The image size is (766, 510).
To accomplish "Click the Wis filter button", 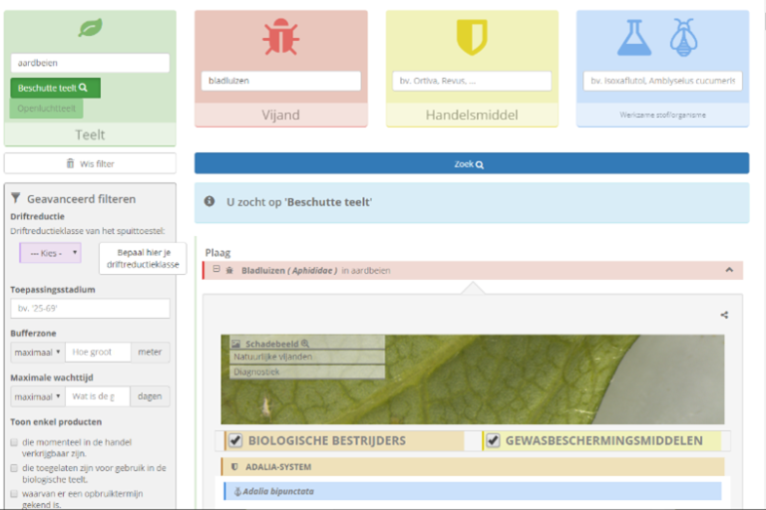I will (90, 163).
